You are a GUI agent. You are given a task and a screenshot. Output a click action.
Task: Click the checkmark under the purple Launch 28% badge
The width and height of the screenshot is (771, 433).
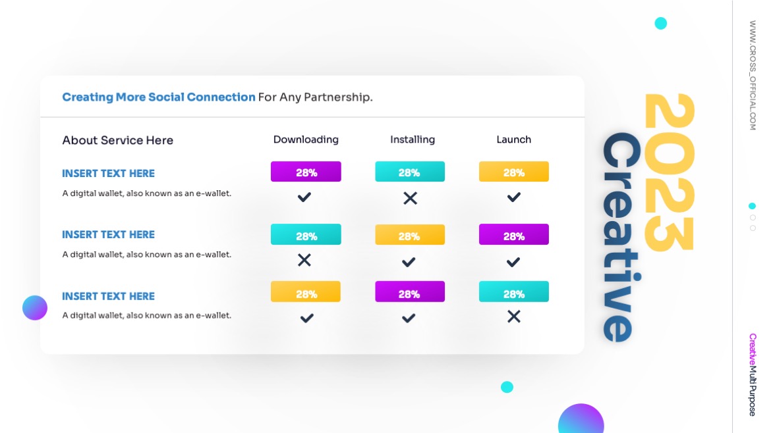514,262
